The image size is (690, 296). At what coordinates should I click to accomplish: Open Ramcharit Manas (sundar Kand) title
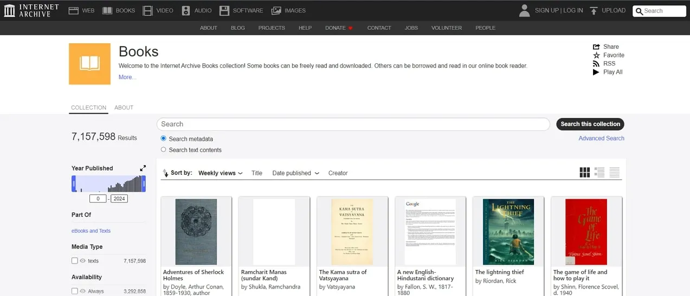(264, 275)
